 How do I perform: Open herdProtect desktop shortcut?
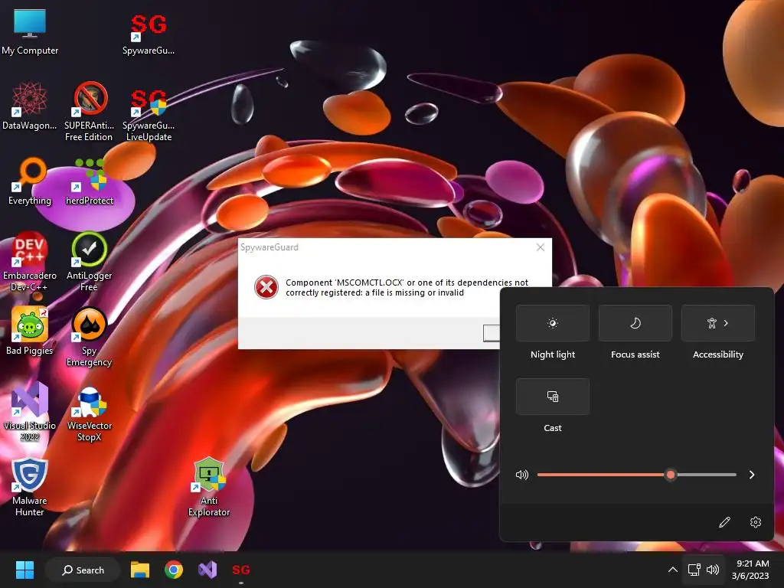pos(90,182)
